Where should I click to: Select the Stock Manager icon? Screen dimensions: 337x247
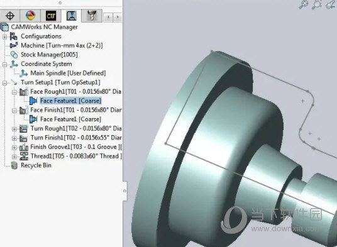(14, 55)
